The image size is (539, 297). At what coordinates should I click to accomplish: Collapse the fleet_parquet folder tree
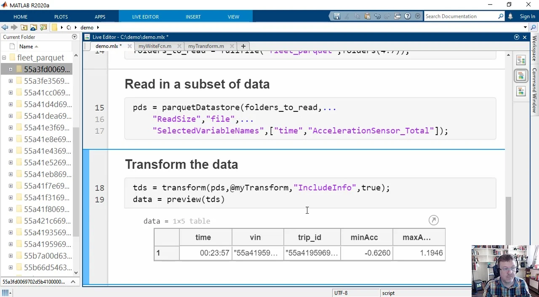[x=4, y=58]
